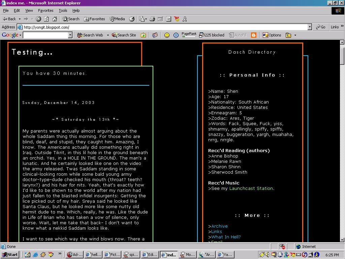
Task: Open the Tools menu
Action: [x=63, y=10]
